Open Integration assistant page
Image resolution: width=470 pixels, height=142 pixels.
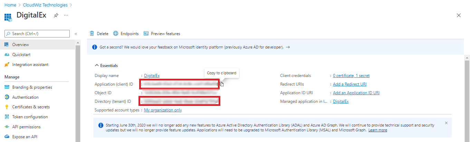pos(30,65)
